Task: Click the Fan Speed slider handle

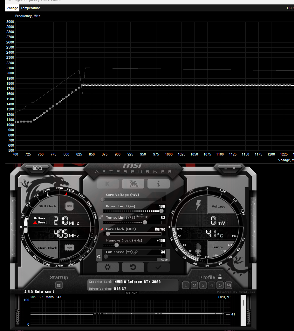Action: pyautogui.click(x=106, y=256)
